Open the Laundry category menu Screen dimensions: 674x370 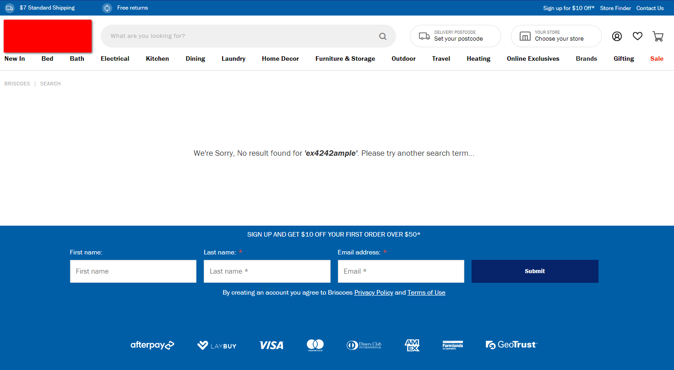coord(234,58)
